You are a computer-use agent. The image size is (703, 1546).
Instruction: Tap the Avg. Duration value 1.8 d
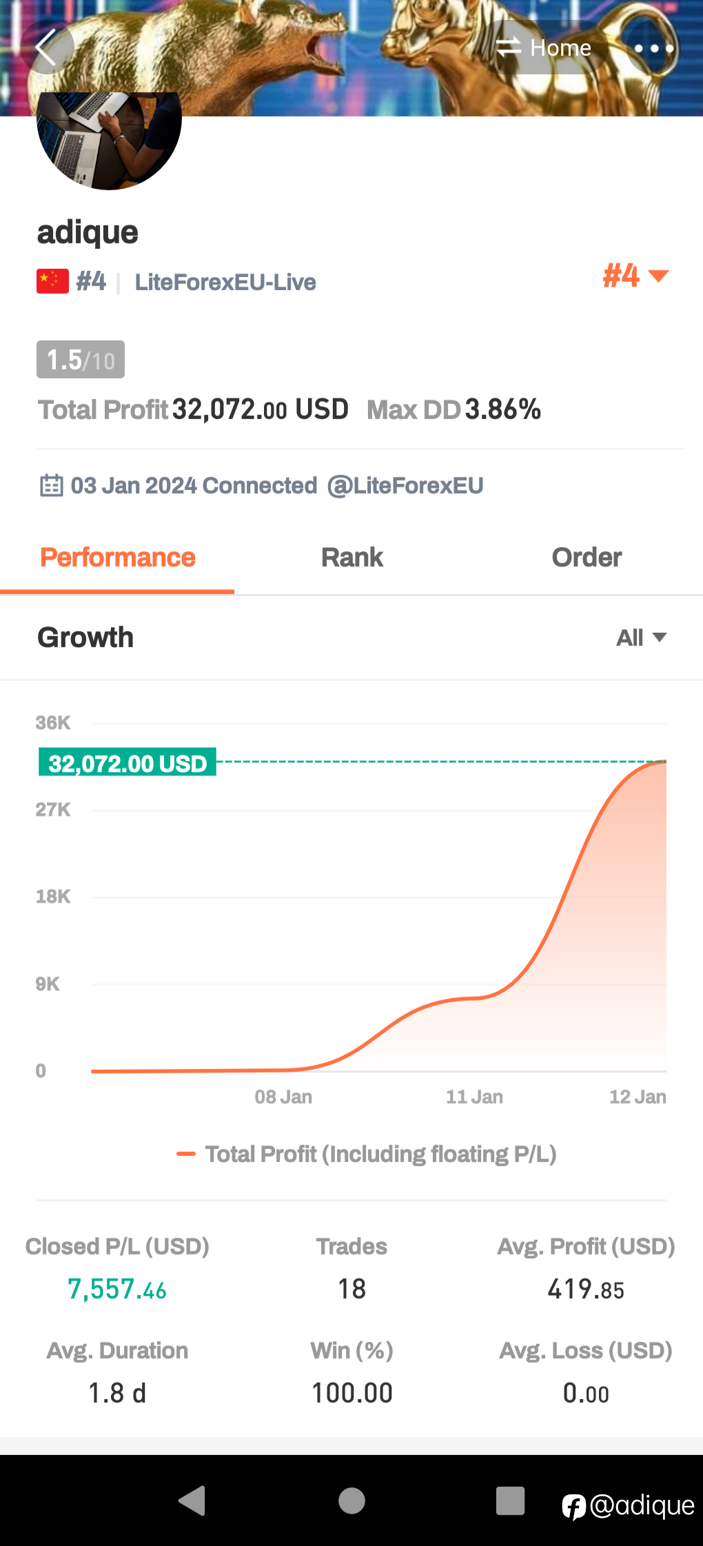pyautogui.click(x=117, y=1393)
